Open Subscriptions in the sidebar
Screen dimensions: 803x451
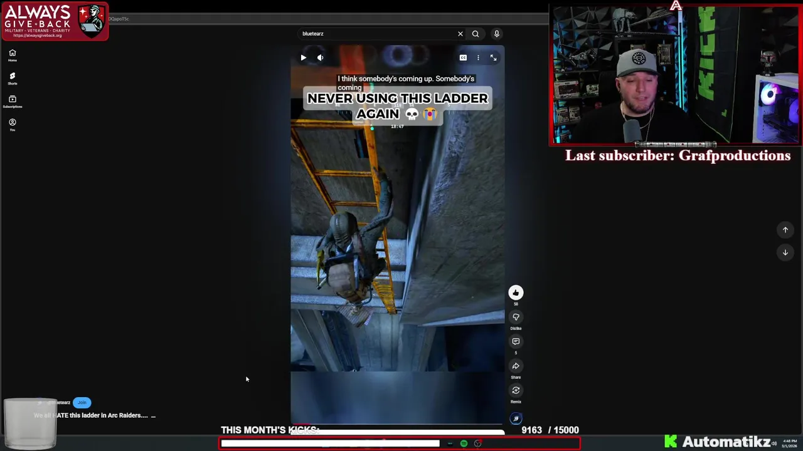(12, 101)
